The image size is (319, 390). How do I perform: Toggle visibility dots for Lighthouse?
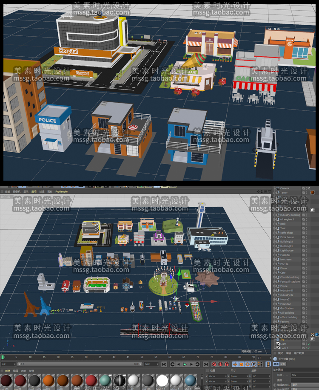[307, 251]
